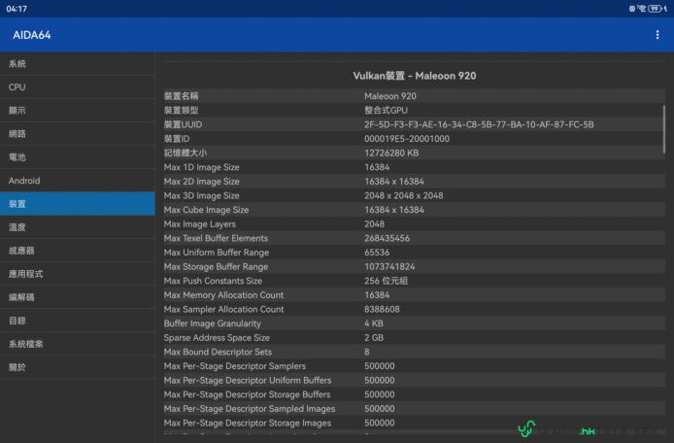Open the 應用程式 section
This screenshot has width=674, height=443.
tap(78, 274)
